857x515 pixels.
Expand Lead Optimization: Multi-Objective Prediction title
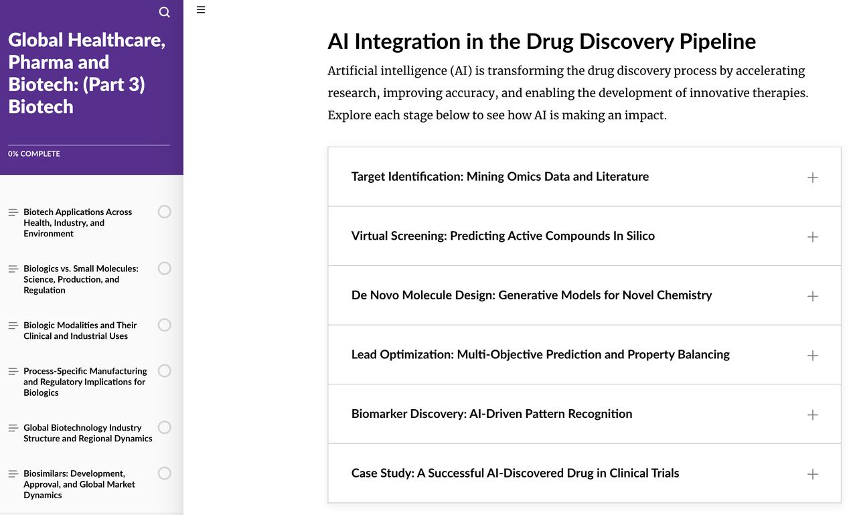540,354
